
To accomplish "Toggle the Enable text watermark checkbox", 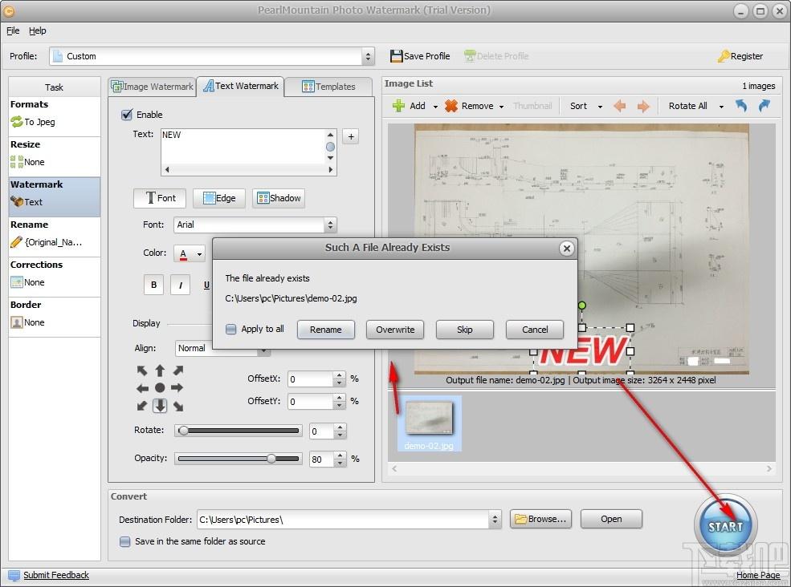I will [127, 115].
